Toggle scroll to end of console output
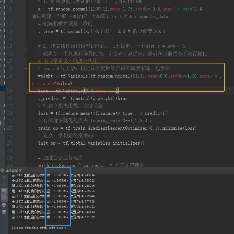 (4, 198)
